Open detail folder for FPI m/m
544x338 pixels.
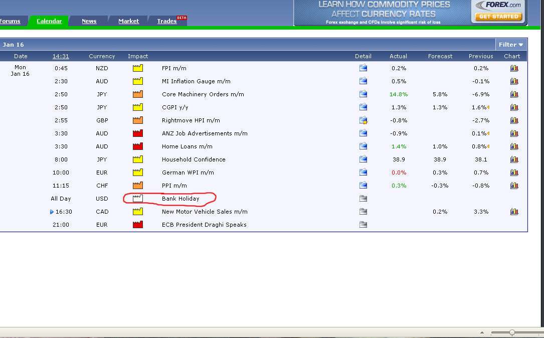(x=363, y=68)
